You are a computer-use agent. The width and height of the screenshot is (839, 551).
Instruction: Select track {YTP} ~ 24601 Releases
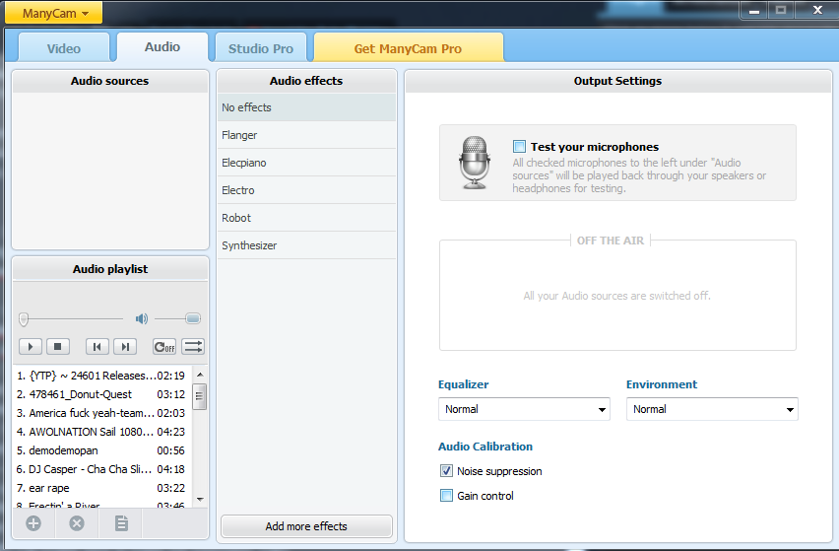pyautogui.click(x=101, y=376)
